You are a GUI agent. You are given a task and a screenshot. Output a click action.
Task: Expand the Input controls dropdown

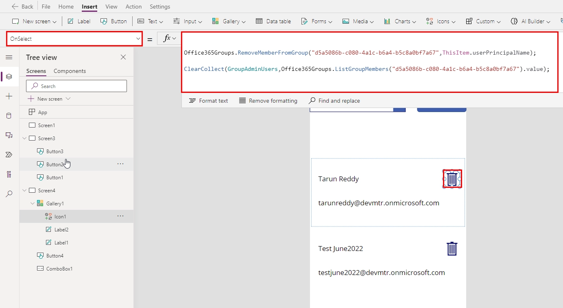(x=188, y=21)
